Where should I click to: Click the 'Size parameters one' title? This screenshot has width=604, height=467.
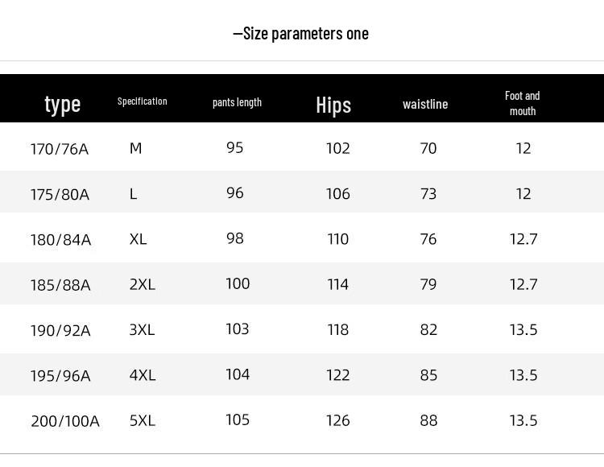pos(301,33)
